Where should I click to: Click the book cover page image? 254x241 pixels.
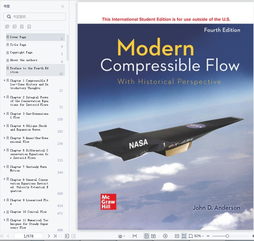click(x=166, y=116)
